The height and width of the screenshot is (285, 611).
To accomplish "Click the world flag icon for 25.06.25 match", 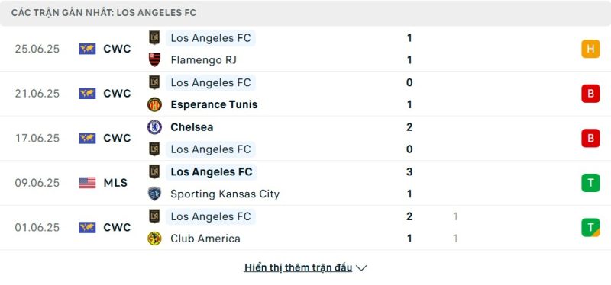I will click(87, 49).
